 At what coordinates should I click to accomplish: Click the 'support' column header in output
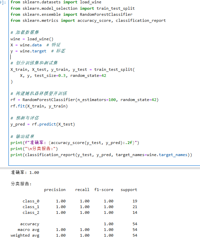coord(129,190)
